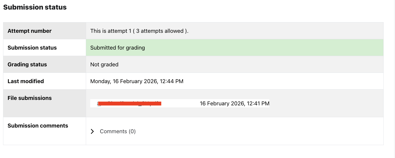Select the Submission comments row label
The width and height of the screenshot is (395, 158).
38,126
